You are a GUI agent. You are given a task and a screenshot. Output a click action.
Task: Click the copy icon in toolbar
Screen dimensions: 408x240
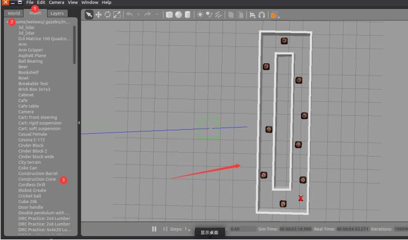[231, 15]
